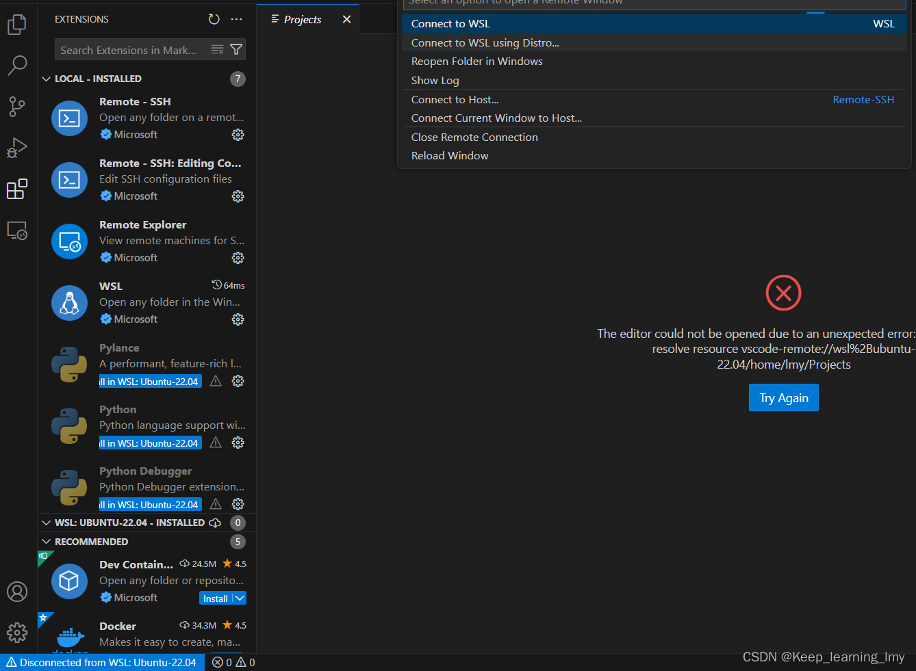
Task: Click warning icon on Pylance extension
Action: pos(216,381)
